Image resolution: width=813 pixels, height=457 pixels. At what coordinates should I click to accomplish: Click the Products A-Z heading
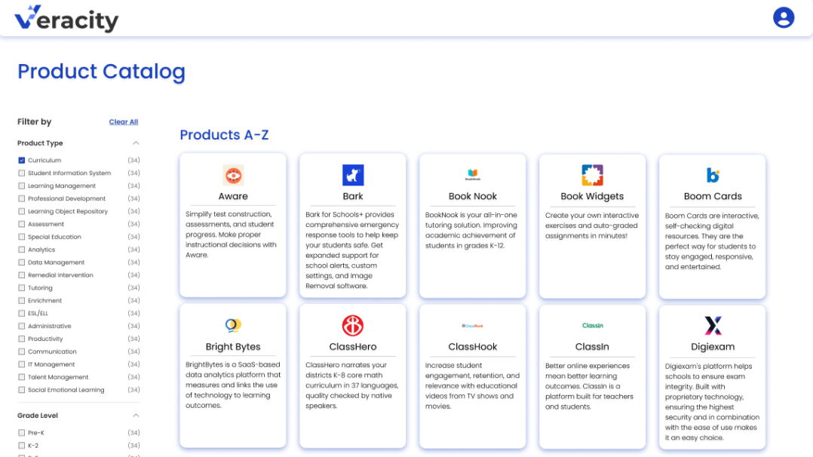click(224, 135)
